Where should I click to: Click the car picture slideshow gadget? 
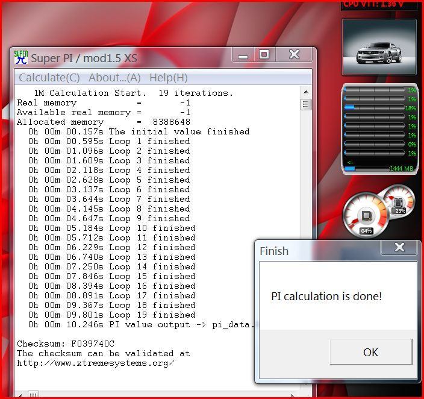point(379,47)
